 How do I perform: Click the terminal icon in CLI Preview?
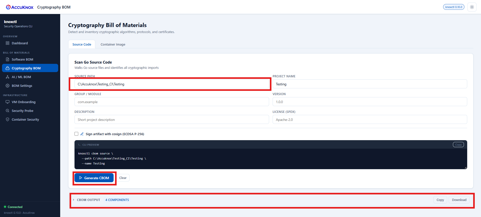pyautogui.click(x=79, y=145)
